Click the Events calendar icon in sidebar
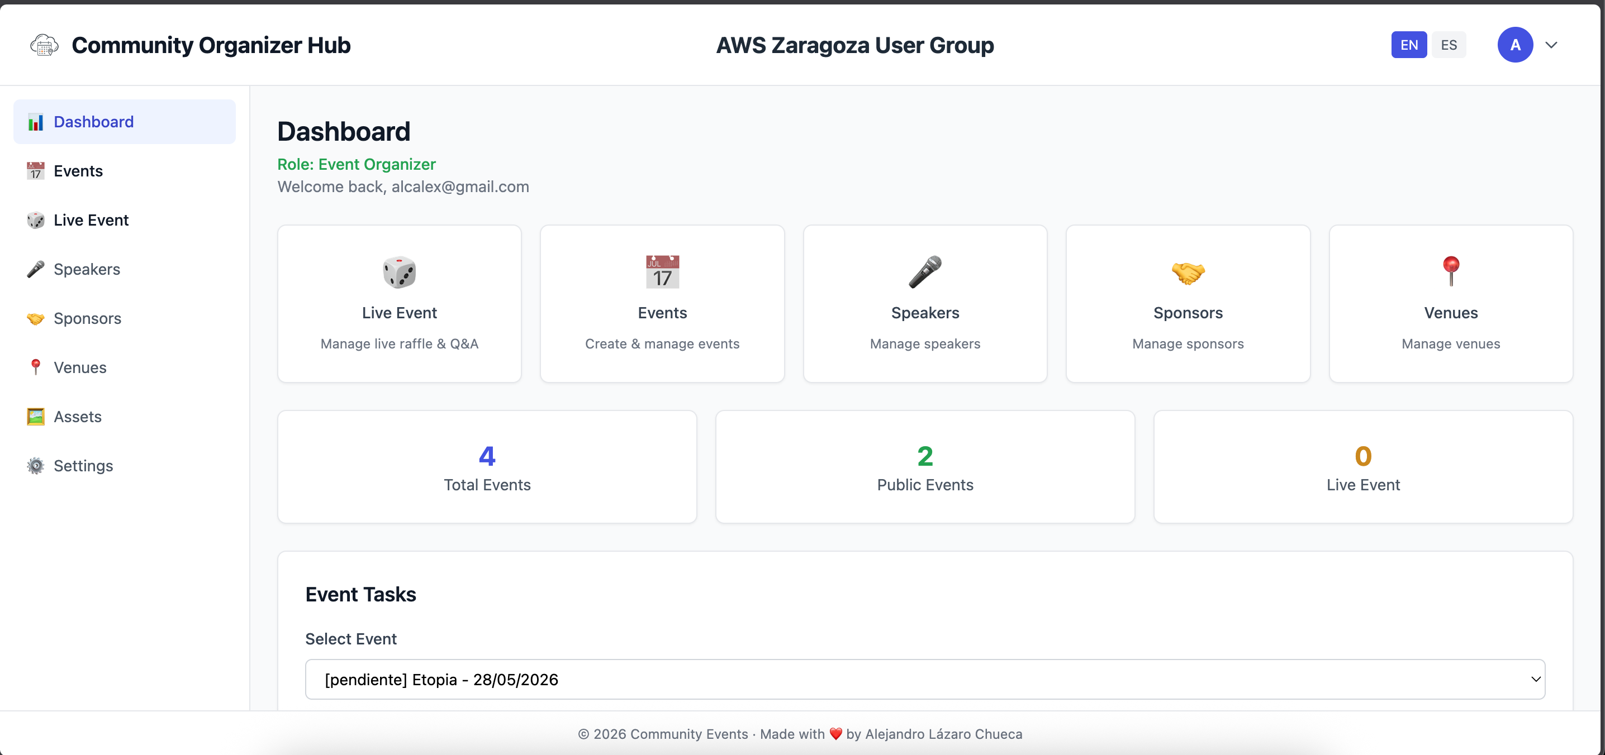Viewport: 1605px width, 755px height. 36,171
